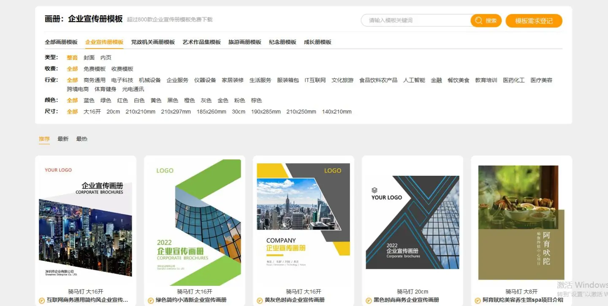
Task: Filter industry by 企业服务
Action: tap(178, 80)
